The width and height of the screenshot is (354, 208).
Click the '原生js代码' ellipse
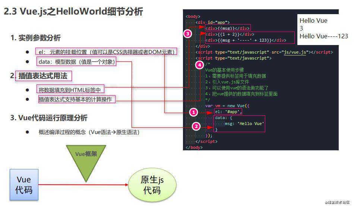152,185
